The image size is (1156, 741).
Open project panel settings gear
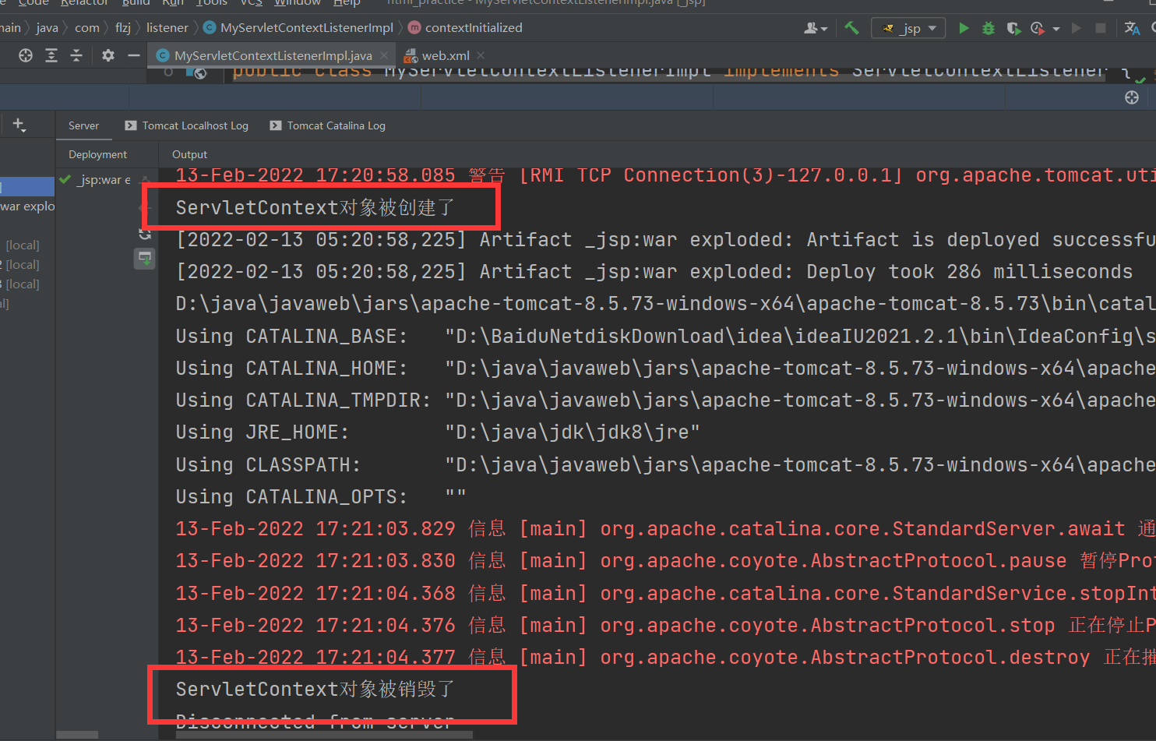(x=108, y=55)
